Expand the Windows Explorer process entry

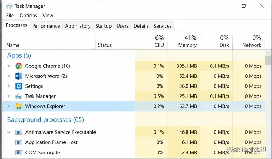[8, 106]
